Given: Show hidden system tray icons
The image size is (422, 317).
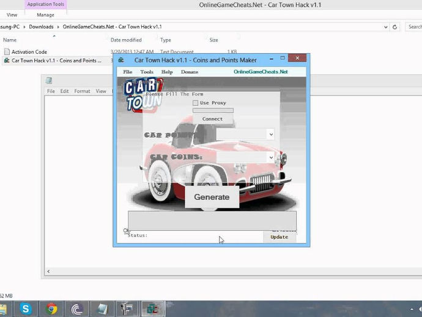Looking at the screenshot, I should click(x=412, y=309).
